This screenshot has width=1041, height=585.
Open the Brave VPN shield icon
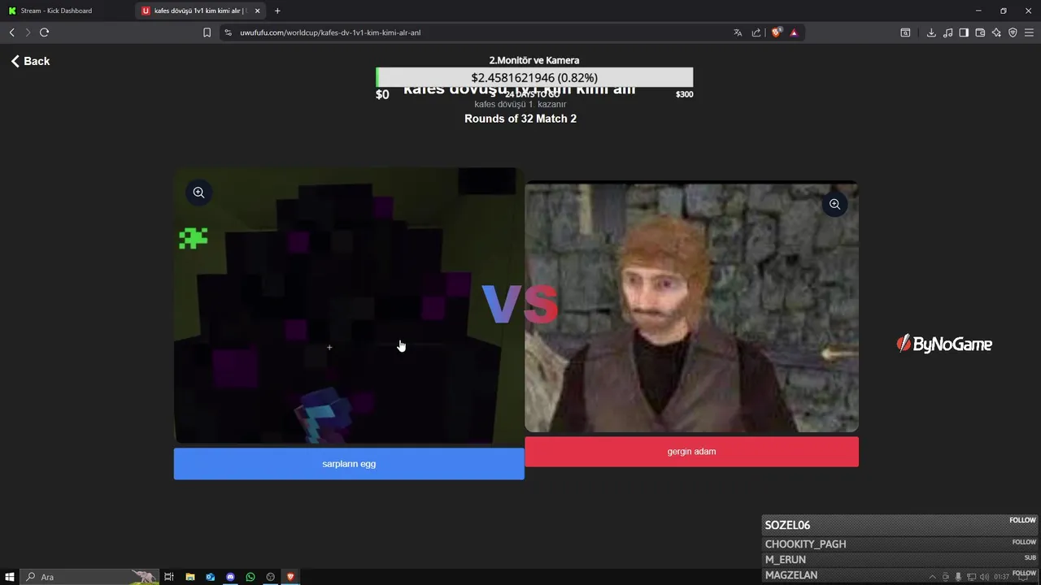coord(1013,32)
